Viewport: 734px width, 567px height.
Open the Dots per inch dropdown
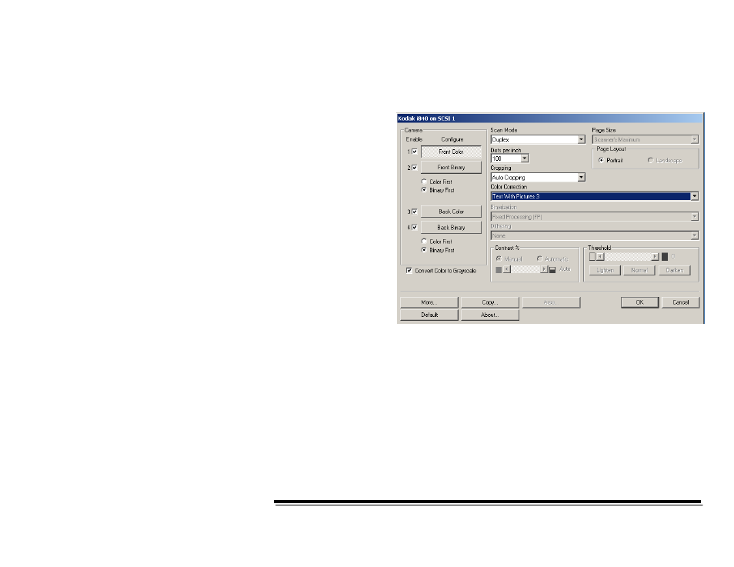tap(510, 158)
